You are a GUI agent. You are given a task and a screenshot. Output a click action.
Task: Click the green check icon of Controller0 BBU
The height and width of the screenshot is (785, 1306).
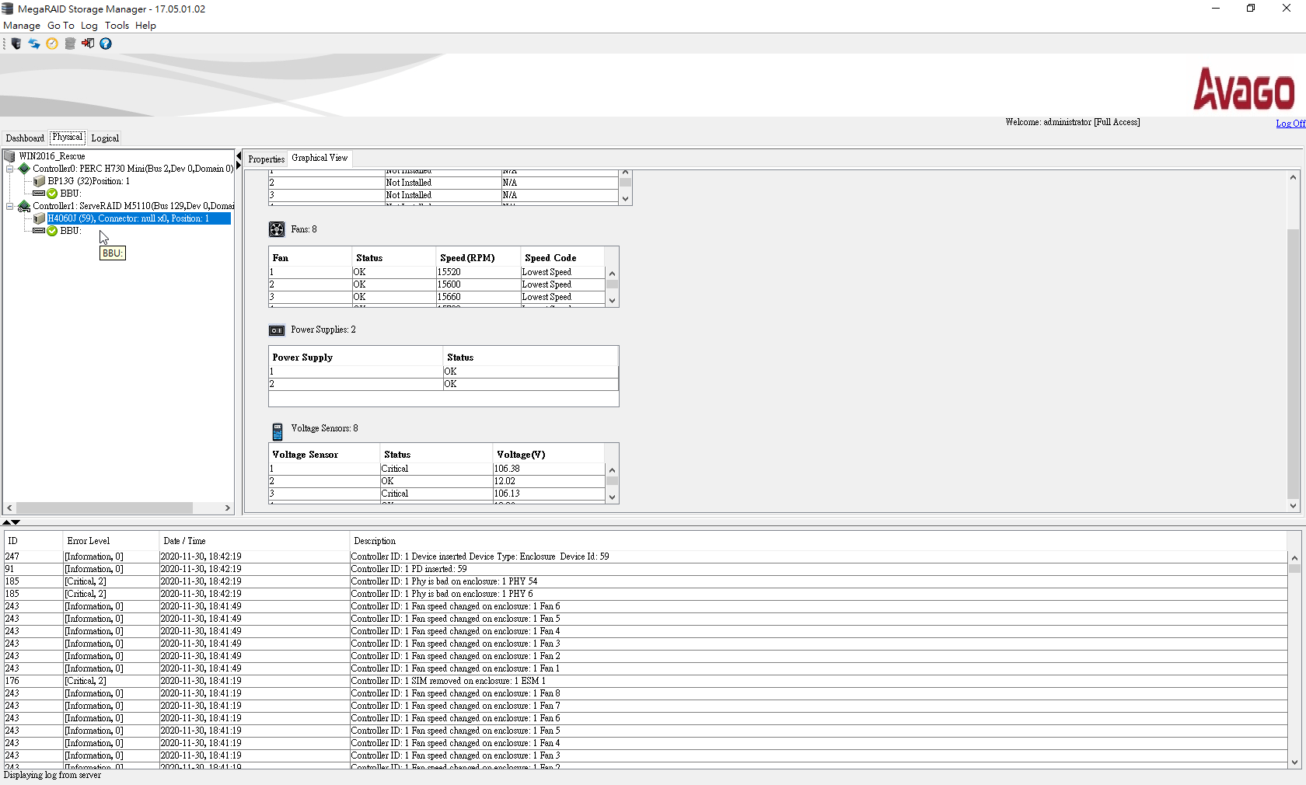52,194
